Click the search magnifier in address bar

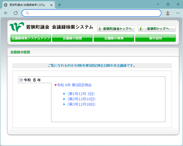tap(27, 13)
